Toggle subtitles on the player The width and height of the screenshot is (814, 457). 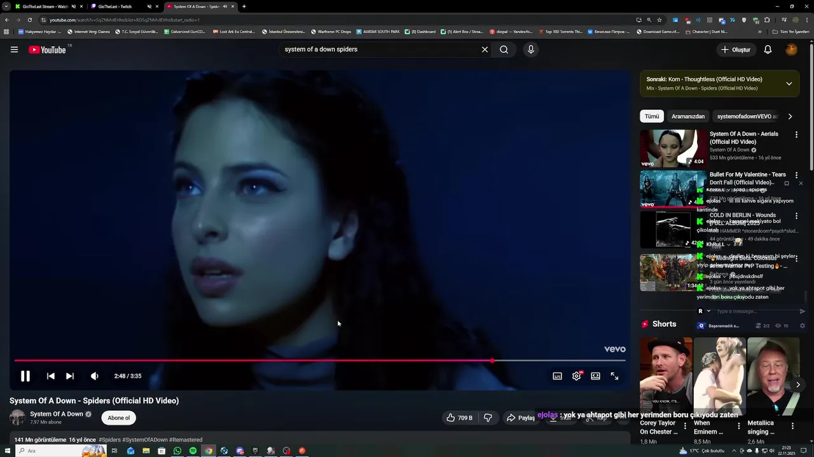pyautogui.click(x=557, y=376)
